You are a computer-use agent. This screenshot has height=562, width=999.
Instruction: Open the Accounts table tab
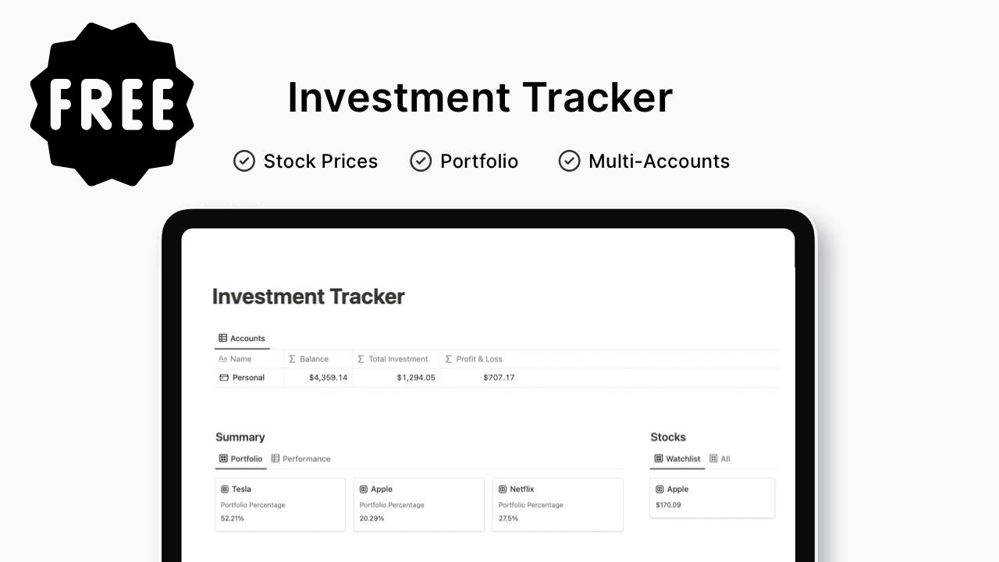tap(242, 338)
